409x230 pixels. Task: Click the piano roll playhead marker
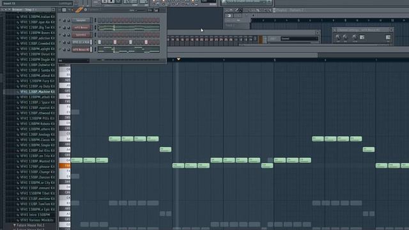(178, 59)
